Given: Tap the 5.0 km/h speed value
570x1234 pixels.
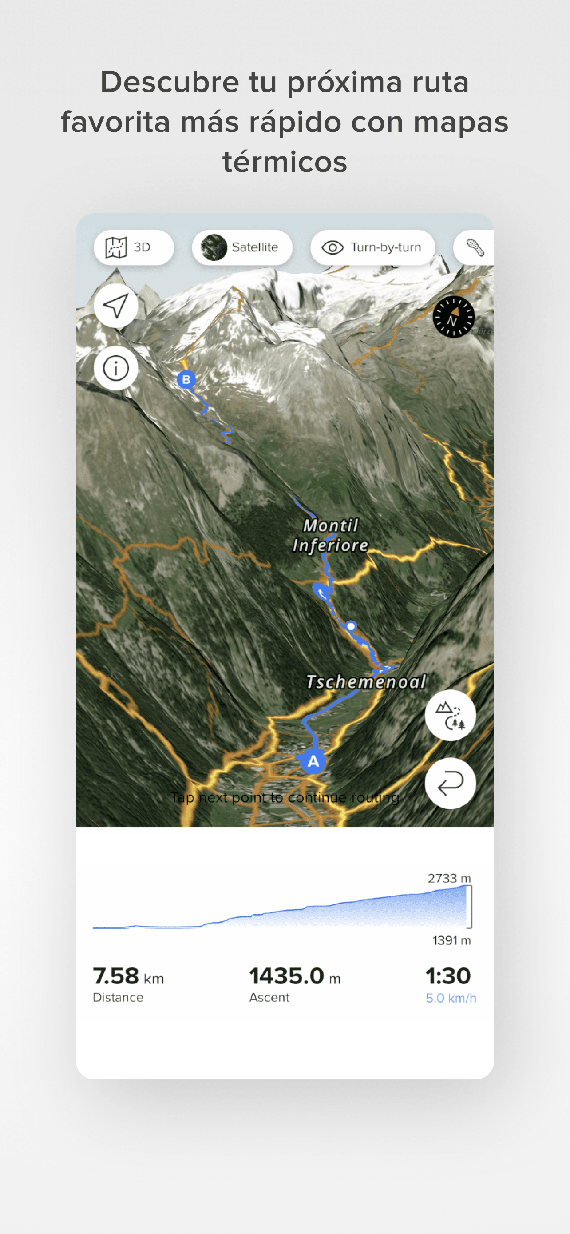Looking at the screenshot, I should (451, 998).
